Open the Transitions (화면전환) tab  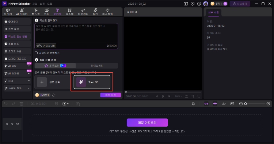83,12
